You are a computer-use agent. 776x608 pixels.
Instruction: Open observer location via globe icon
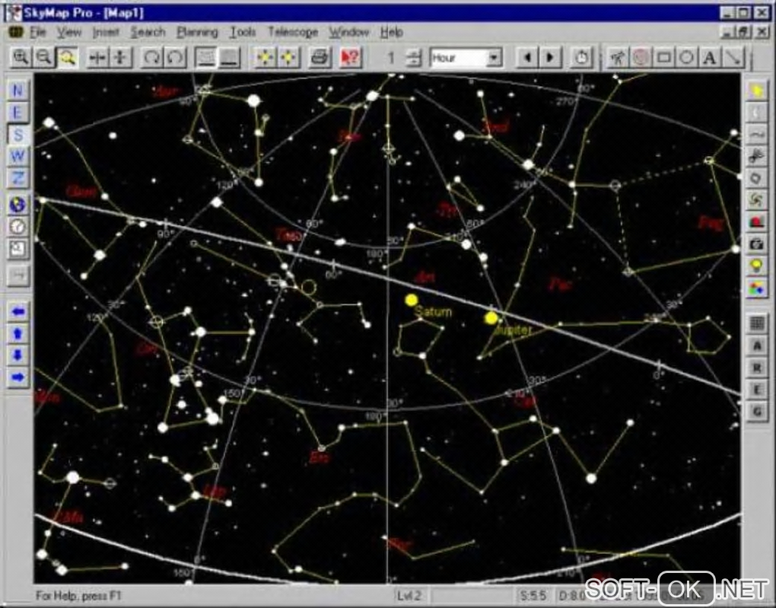click(x=17, y=205)
